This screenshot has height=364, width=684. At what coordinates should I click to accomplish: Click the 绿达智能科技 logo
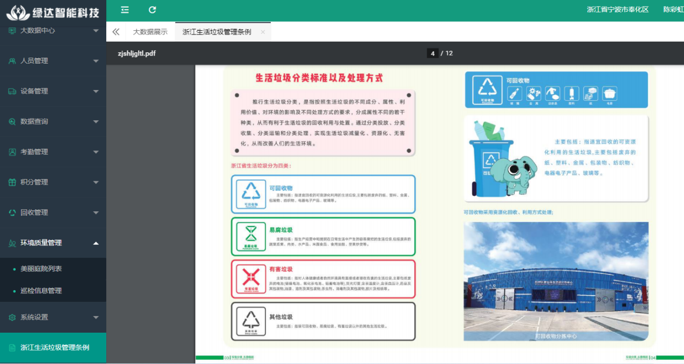(x=52, y=11)
